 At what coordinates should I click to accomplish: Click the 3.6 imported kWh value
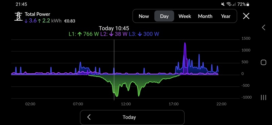(x=33, y=21)
